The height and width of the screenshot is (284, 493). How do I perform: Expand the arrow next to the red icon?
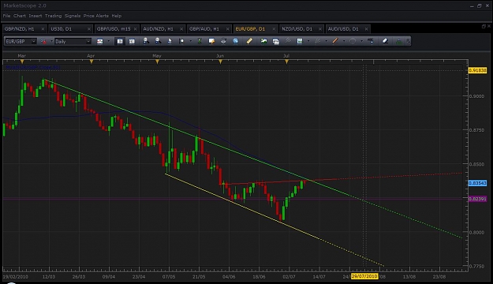tap(51, 41)
